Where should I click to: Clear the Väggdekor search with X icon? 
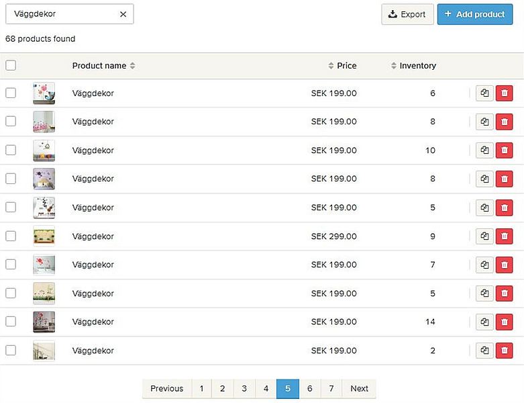click(x=123, y=14)
